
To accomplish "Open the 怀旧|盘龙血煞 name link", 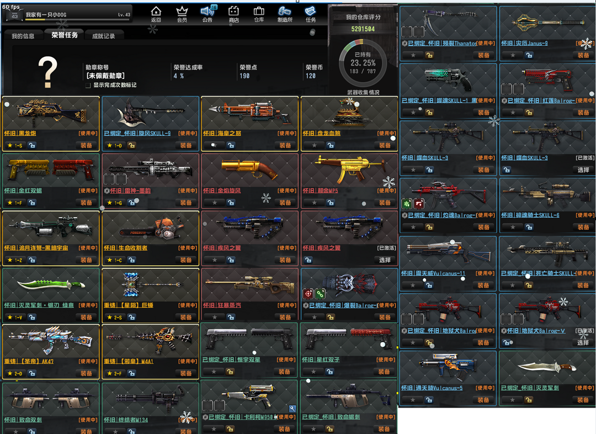I will [x=322, y=134].
